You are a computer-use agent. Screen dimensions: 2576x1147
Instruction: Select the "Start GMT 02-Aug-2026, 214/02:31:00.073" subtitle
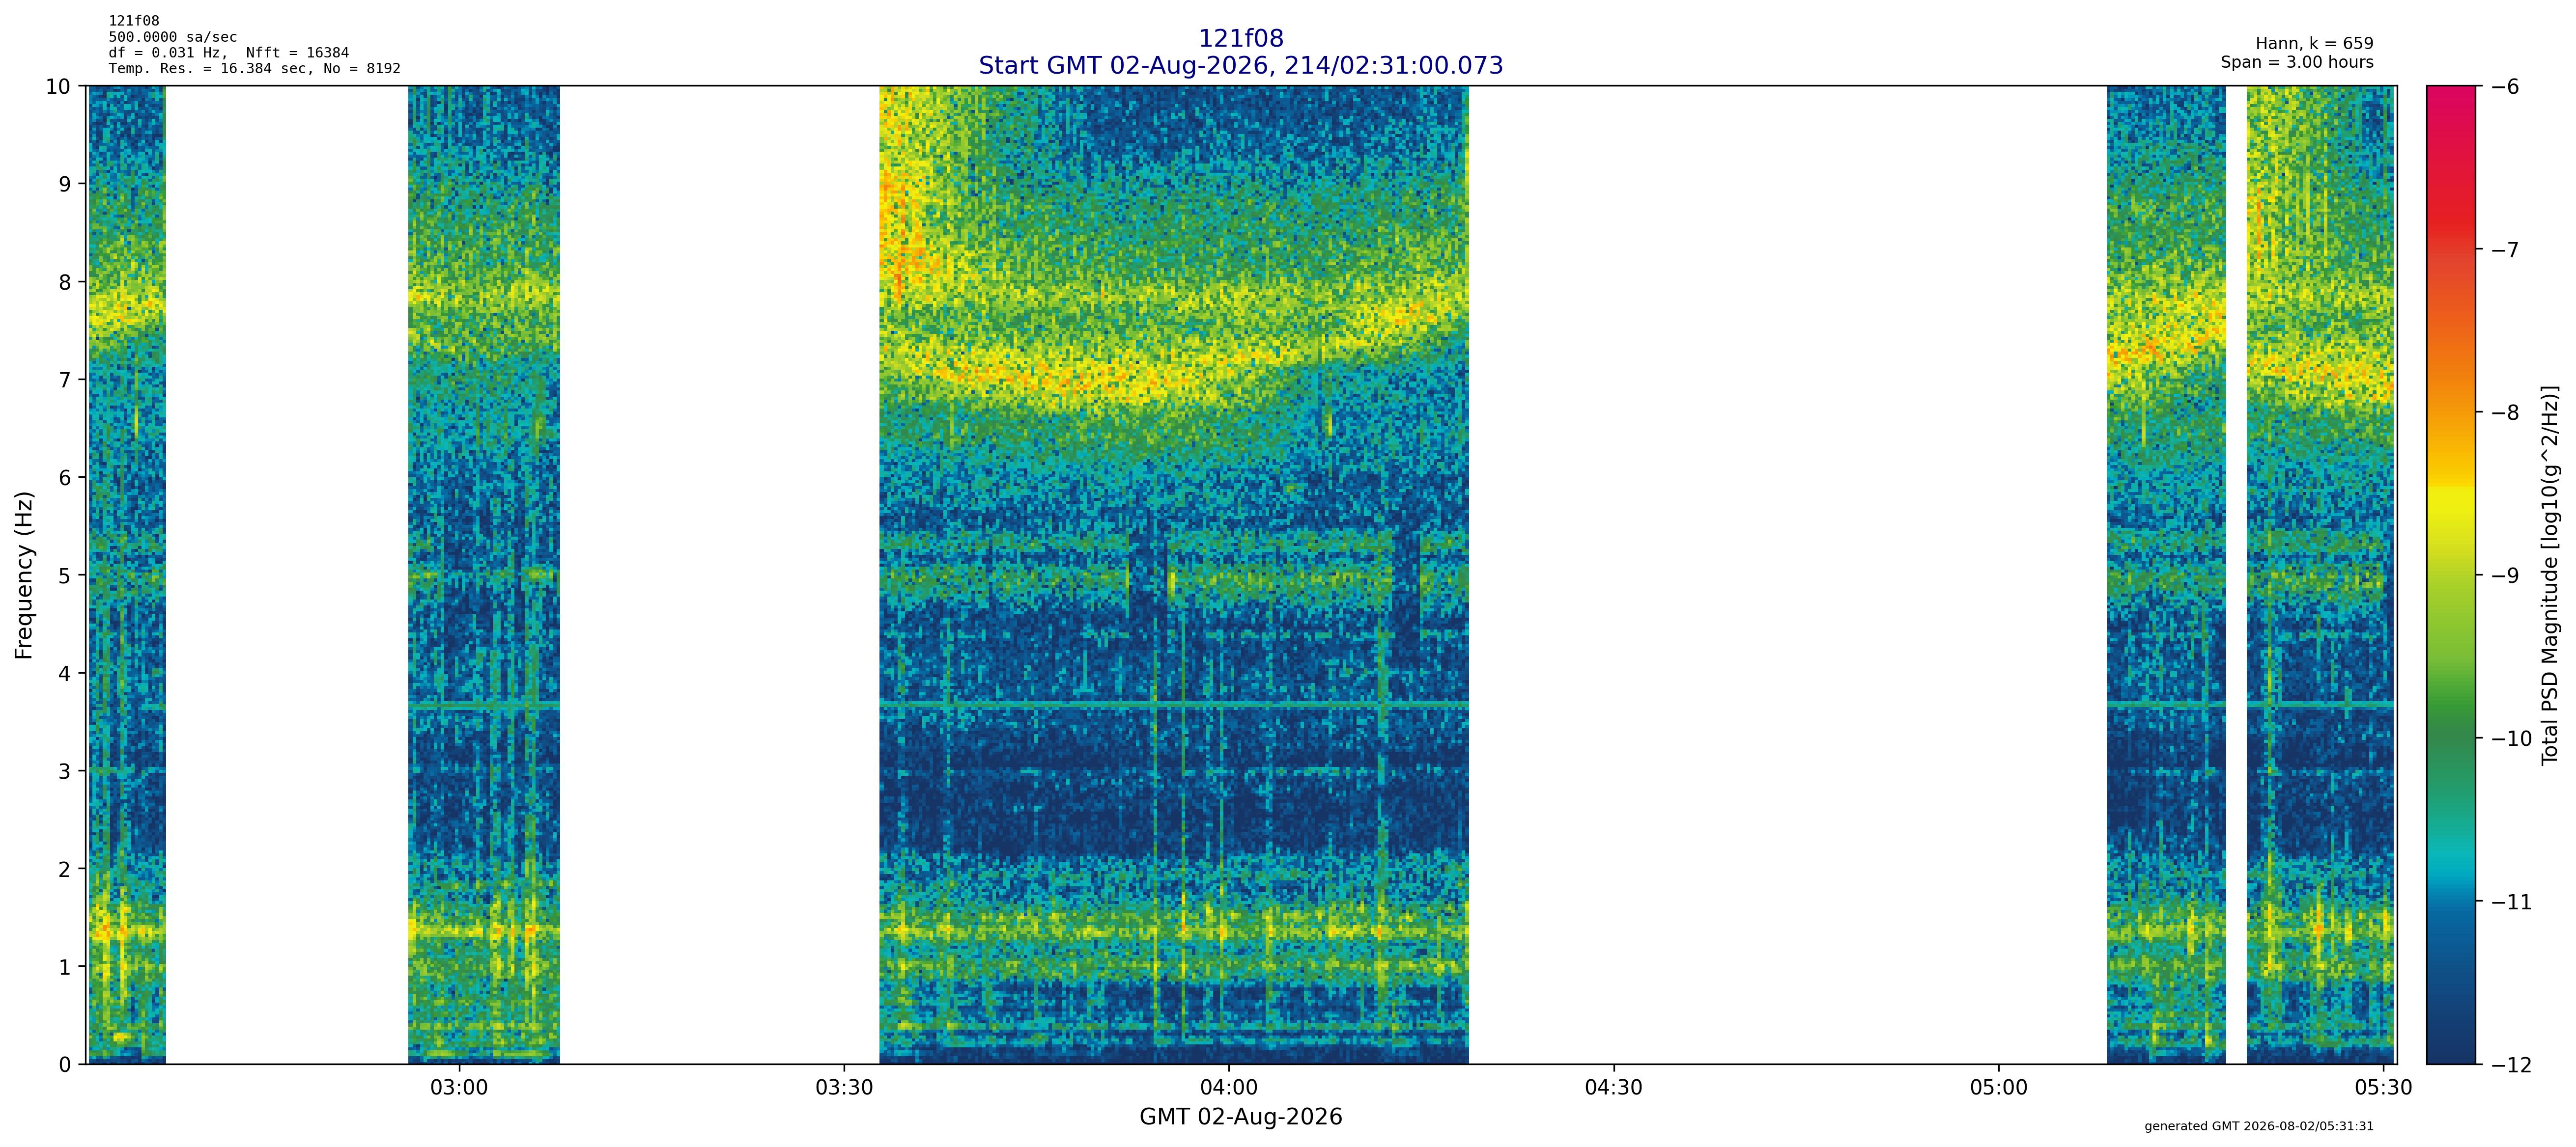[x=1240, y=66]
